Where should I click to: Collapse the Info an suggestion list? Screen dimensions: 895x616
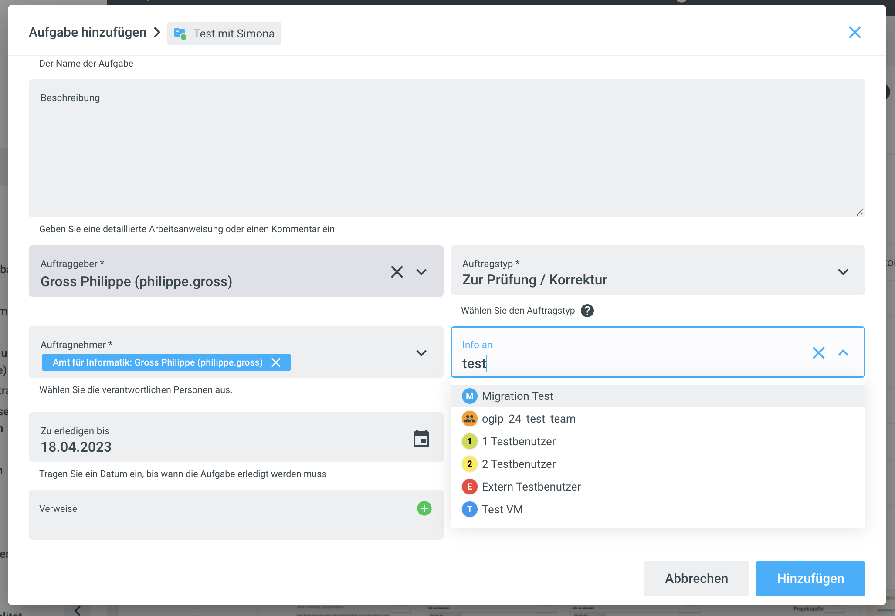[x=843, y=353]
